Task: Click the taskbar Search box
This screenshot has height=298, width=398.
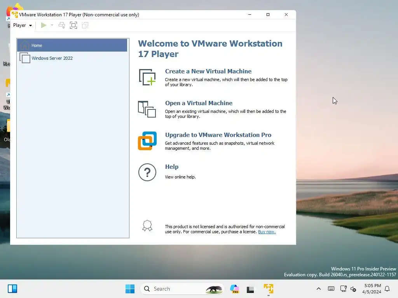Action: 182,289
